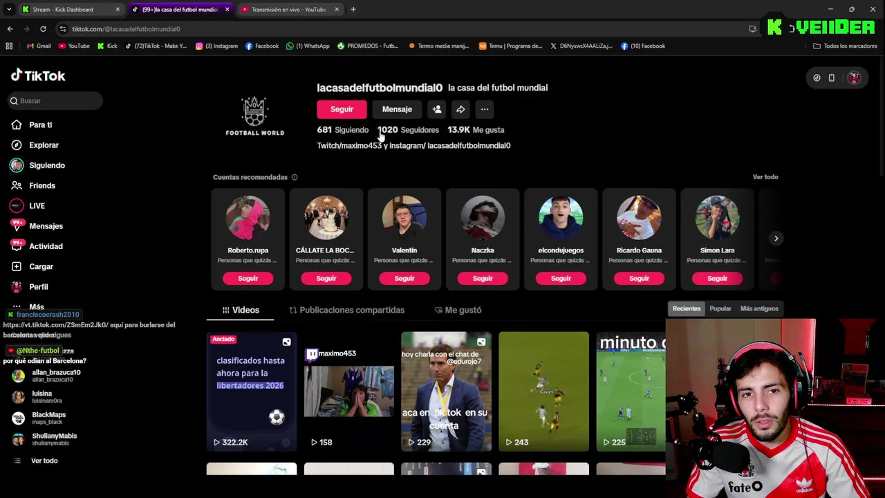The height and width of the screenshot is (498, 885).
Task: Click the 1020 Seguidores count
Action: coord(408,130)
